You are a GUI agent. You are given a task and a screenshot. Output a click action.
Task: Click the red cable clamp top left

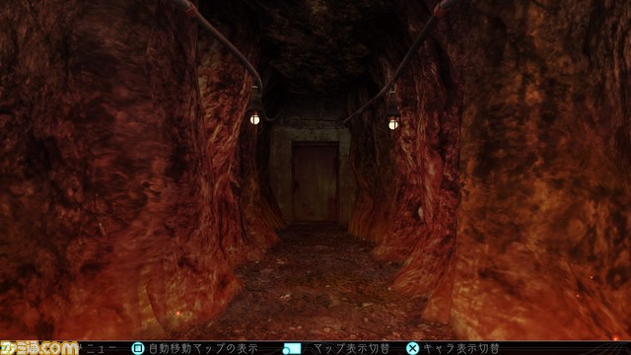click(x=190, y=8)
